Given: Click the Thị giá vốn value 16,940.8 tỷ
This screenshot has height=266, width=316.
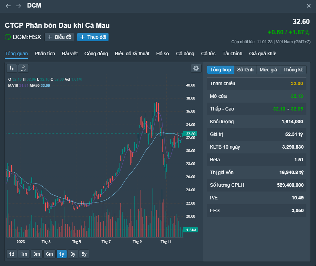Looking at the screenshot, I should tap(291, 172).
